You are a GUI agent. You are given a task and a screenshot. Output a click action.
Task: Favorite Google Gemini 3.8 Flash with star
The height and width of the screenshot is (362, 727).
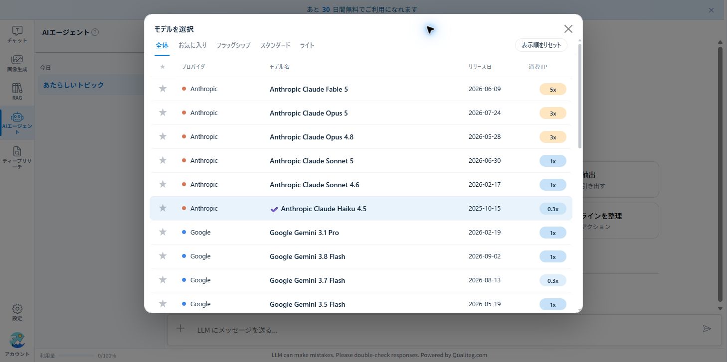tap(163, 256)
